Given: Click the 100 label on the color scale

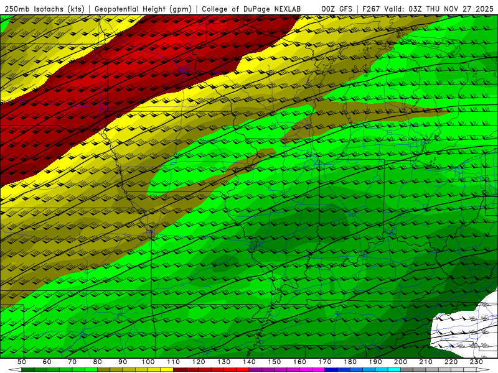Looking at the screenshot, I should (148, 362).
